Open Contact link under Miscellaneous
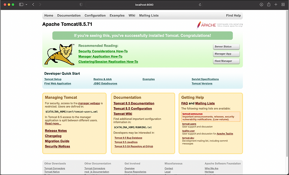This screenshot has width=289, height=175. click(x=169, y=168)
